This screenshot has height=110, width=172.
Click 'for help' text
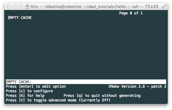(36, 96)
